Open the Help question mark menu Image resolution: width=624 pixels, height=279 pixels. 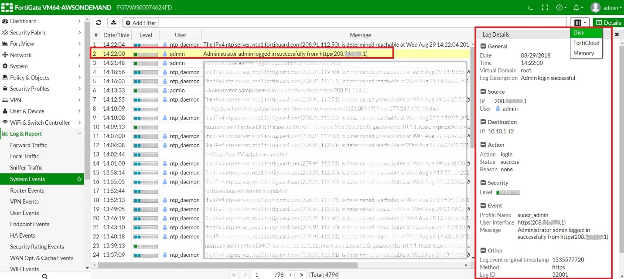(x=561, y=7)
